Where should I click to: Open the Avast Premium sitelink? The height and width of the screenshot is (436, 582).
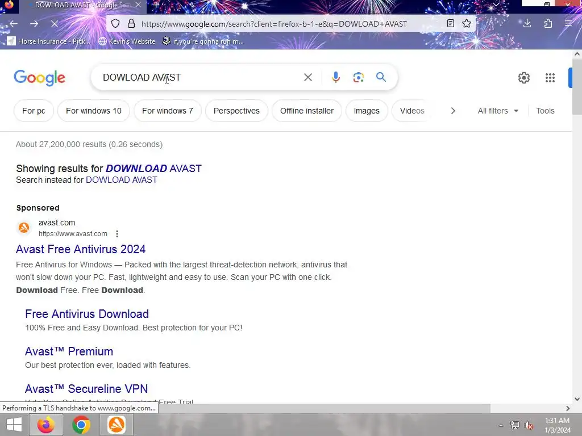(x=69, y=351)
